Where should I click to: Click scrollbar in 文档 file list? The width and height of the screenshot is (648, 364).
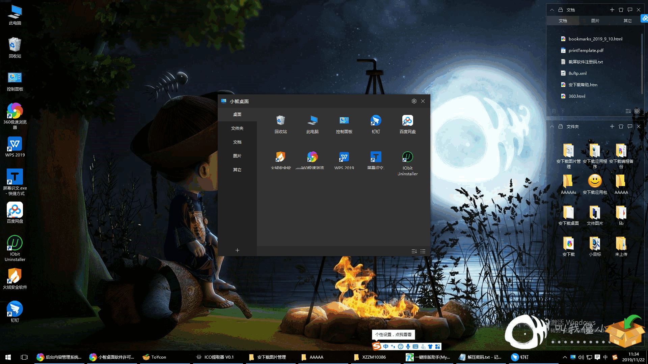(x=642, y=64)
